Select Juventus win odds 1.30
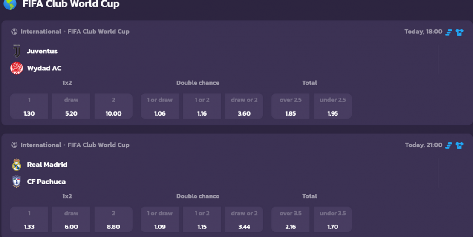473x237 pixels. [x=29, y=106]
